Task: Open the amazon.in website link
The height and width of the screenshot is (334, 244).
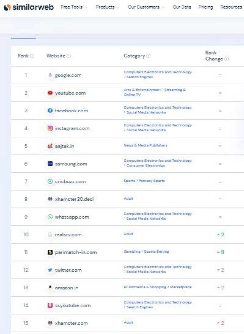Action: [66, 288]
